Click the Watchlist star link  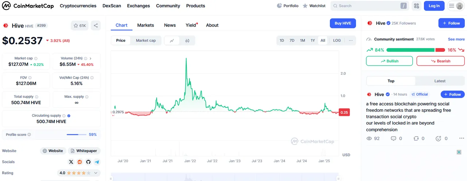tap(314, 6)
